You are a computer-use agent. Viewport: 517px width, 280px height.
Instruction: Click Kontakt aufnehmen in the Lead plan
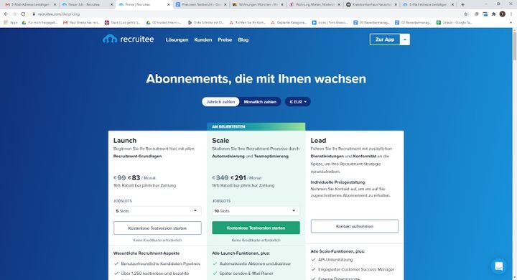click(x=355, y=226)
